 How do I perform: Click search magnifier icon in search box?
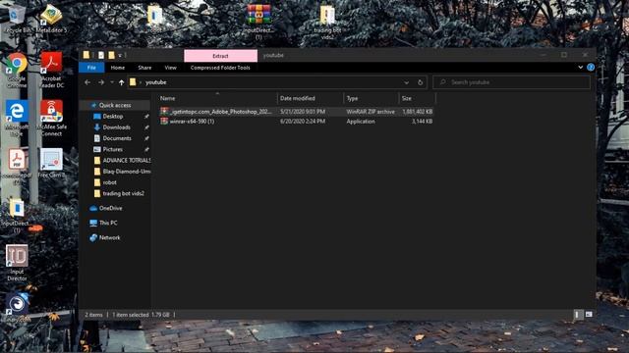click(443, 82)
